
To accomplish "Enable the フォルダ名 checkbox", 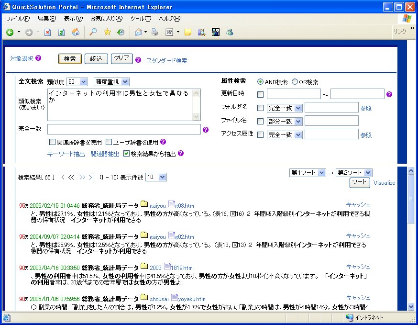I will (x=260, y=108).
